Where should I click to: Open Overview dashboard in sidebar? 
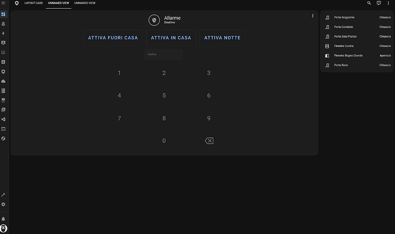(x=3, y=14)
